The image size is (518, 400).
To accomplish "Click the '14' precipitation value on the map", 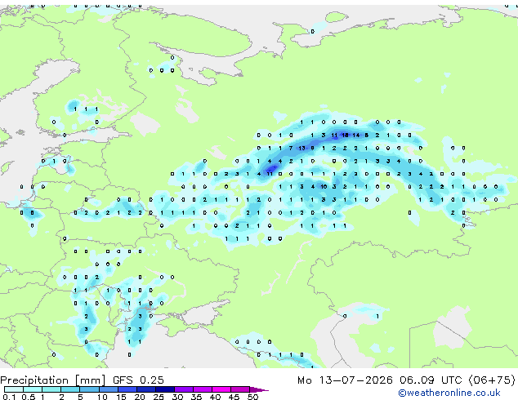I will 355,135.
